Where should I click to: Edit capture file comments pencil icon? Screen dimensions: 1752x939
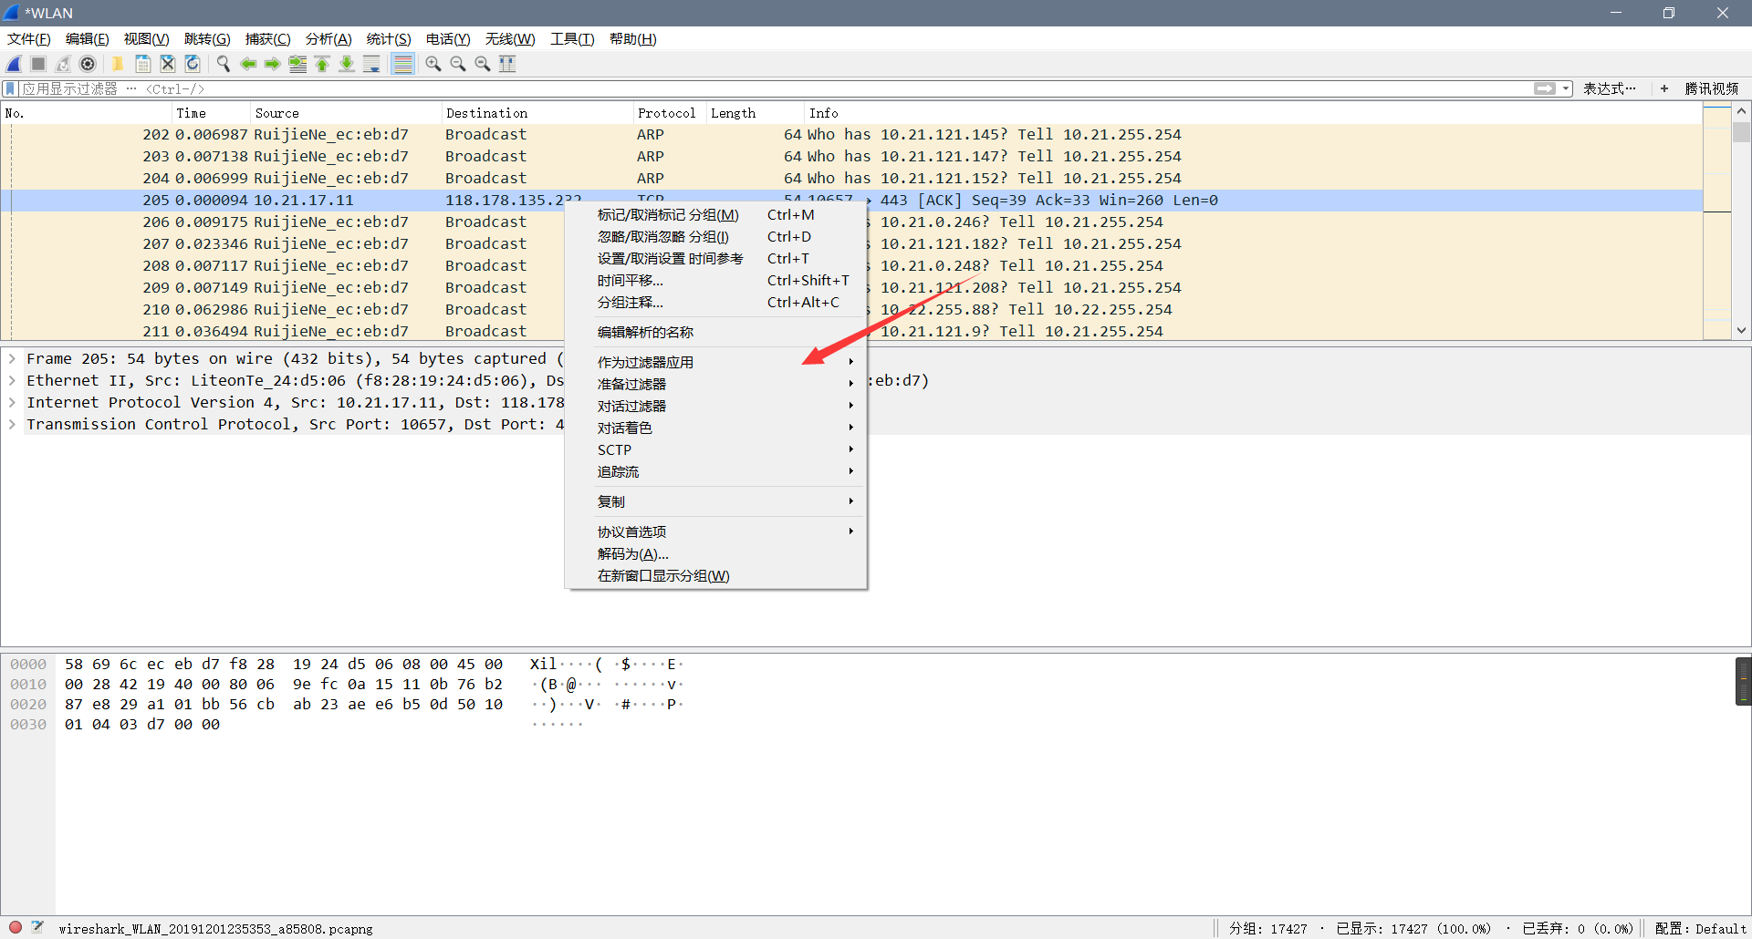click(37, 928)
